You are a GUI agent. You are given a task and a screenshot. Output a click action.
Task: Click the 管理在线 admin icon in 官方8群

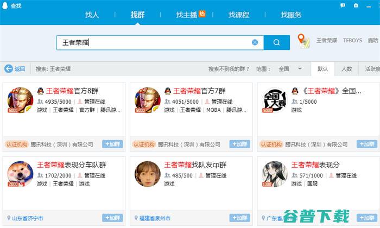[x=80, y=102]
